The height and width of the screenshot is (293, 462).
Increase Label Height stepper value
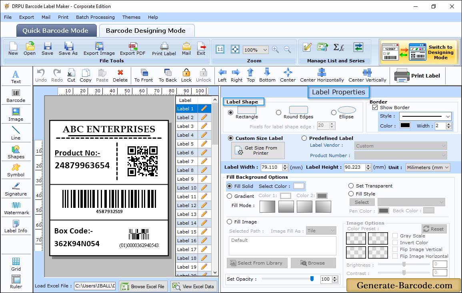click(x=368, y=166)
